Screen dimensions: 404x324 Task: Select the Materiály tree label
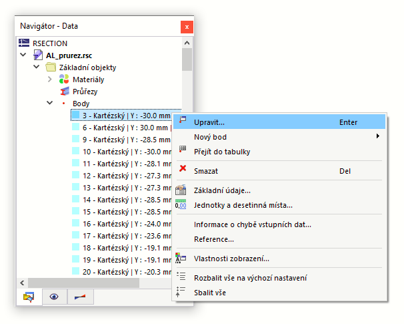89,79
